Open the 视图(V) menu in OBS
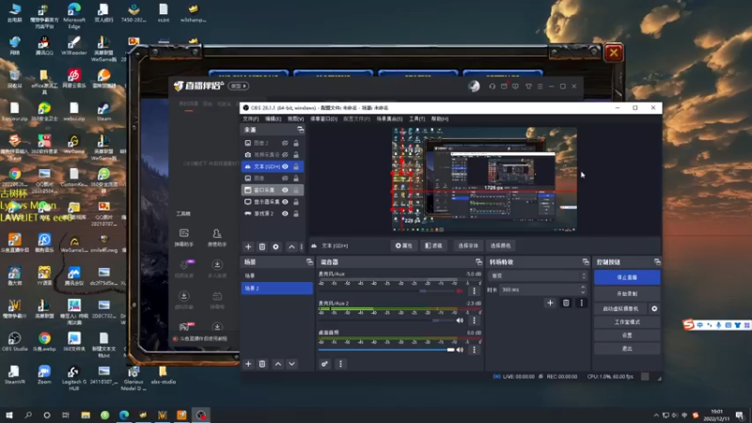 tap(295, 119)
